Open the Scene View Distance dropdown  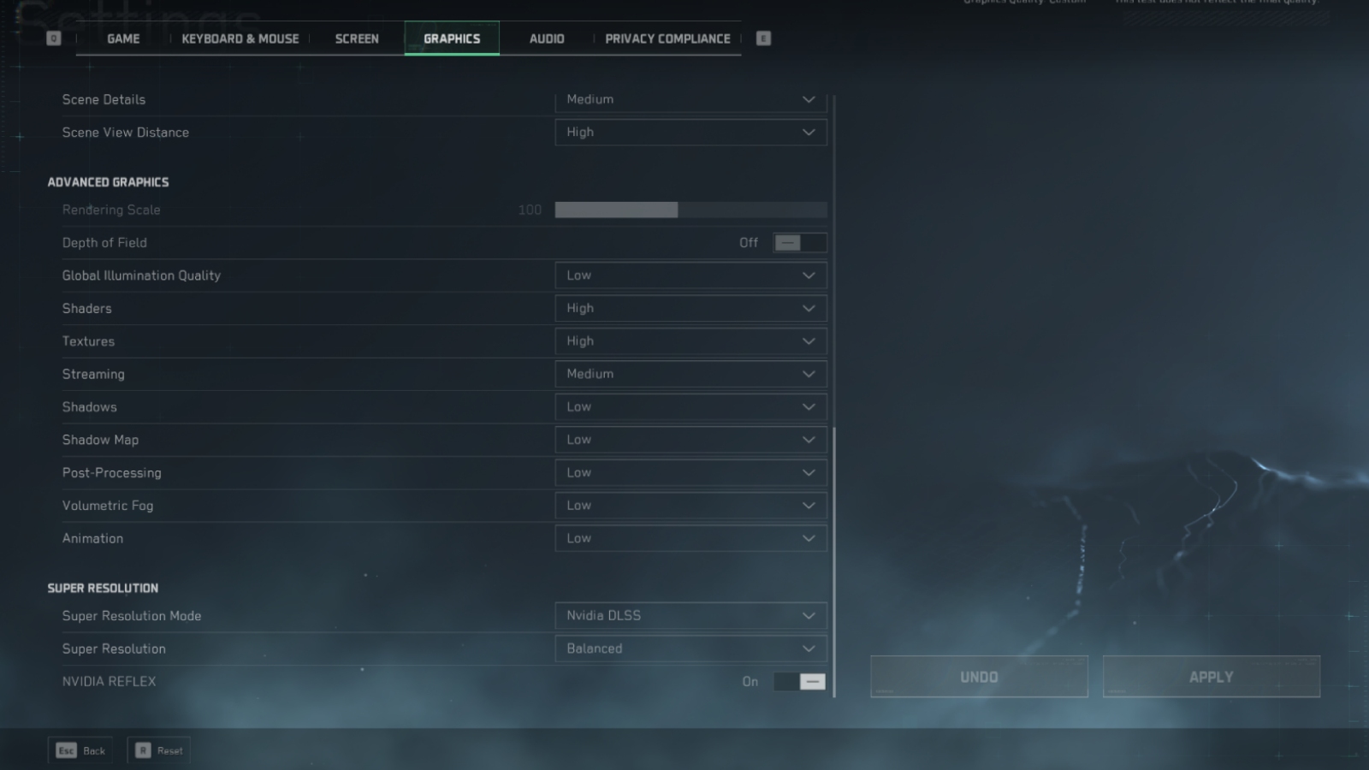[x=690, y=132]
